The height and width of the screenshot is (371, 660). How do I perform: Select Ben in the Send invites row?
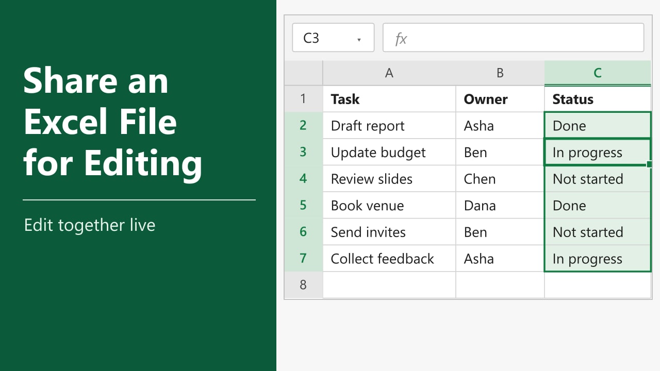pyautogui.click(x=500, y=232)
